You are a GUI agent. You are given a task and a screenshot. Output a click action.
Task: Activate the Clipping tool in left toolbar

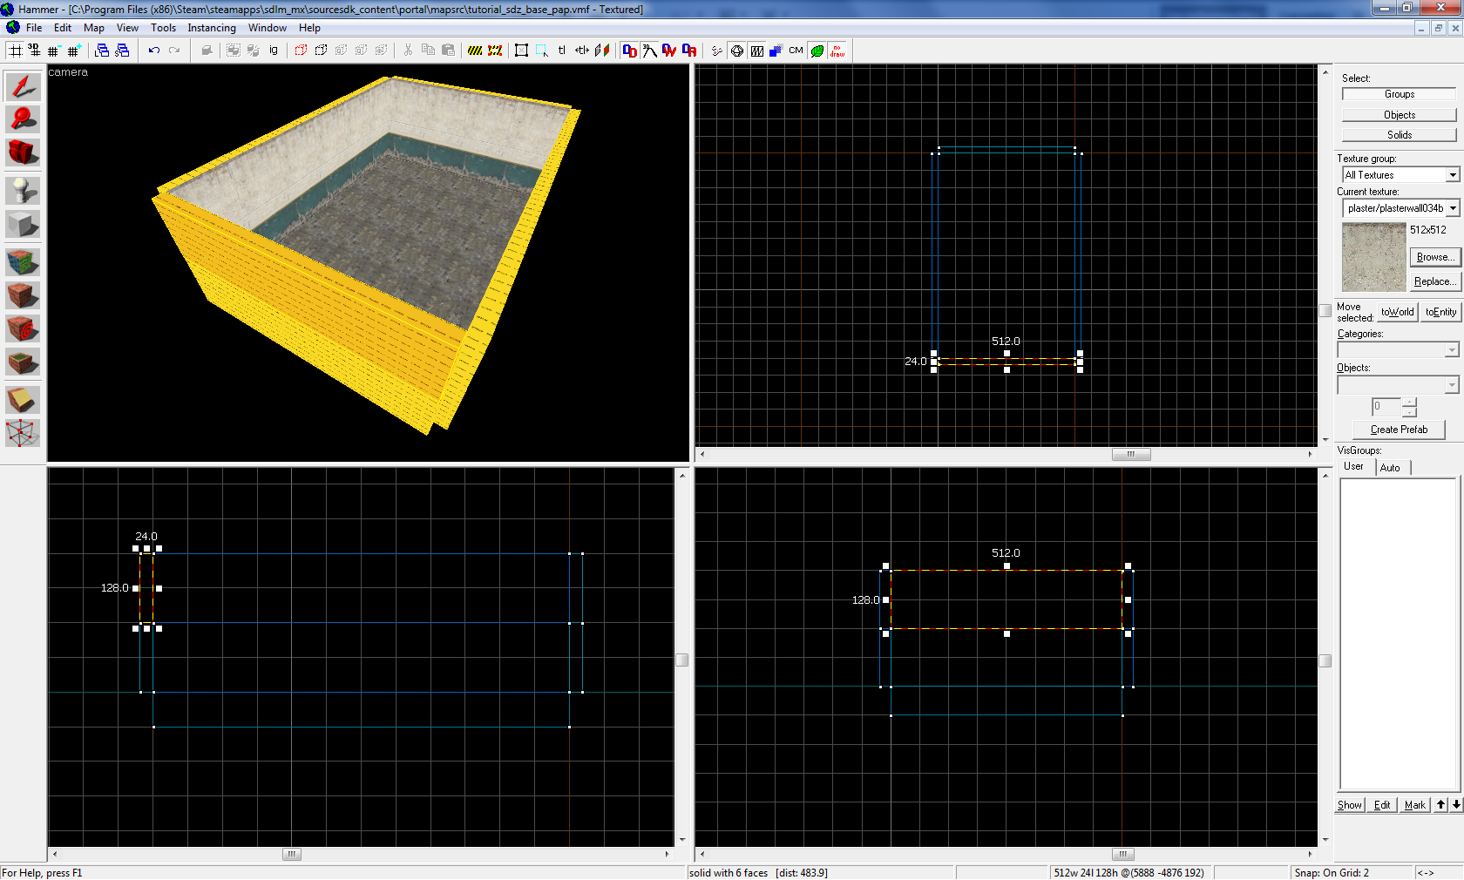tap(23, 400)
